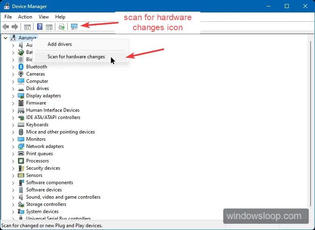Select Storage controllers label
Viewport: 315px width, 230px height.
pos(46,204)
